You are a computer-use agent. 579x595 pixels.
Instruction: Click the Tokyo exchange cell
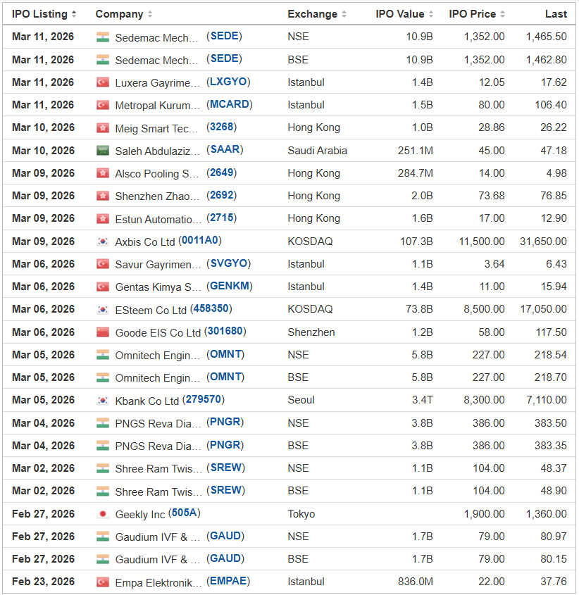301,514
